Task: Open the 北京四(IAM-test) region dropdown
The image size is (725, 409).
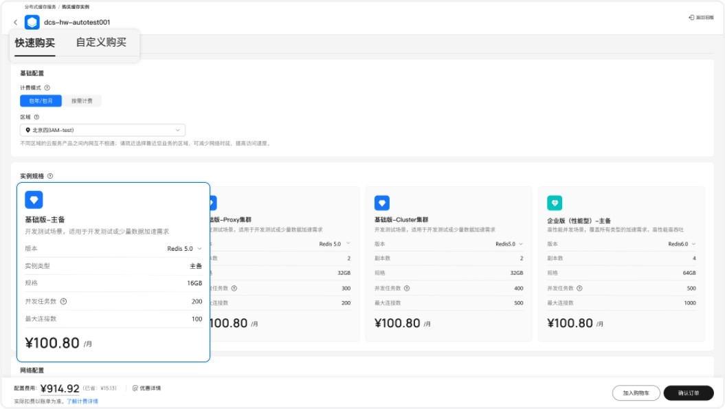Action: tap(102, 130)
